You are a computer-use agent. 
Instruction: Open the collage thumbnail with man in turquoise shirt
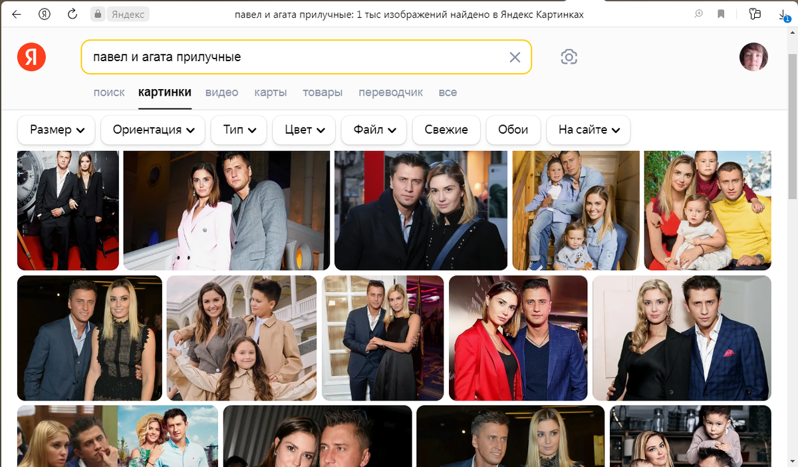coord(118,436)
